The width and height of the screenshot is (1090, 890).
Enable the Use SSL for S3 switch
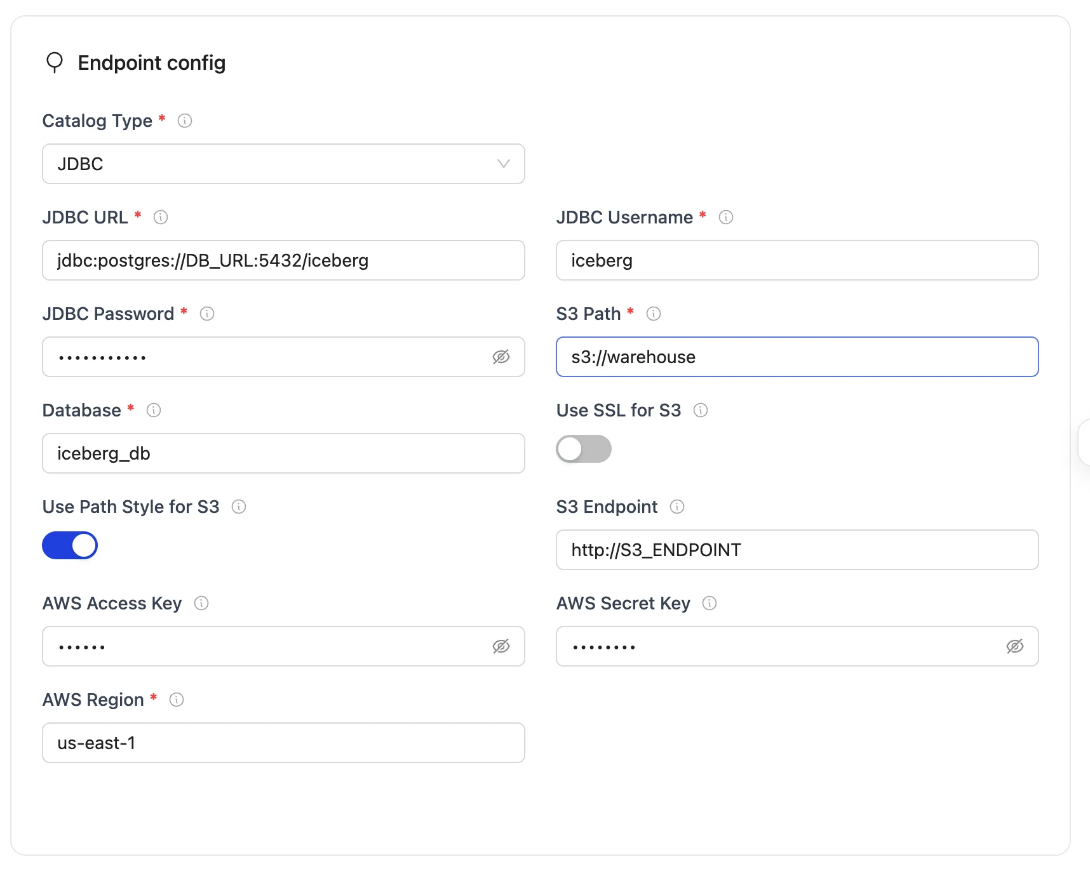[583, 449]
